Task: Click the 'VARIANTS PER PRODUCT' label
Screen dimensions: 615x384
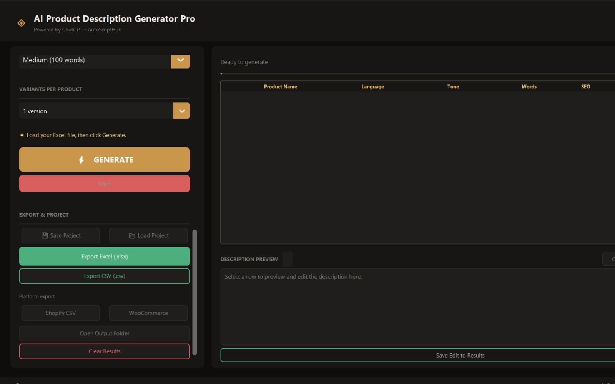Action: click(51, 89)
